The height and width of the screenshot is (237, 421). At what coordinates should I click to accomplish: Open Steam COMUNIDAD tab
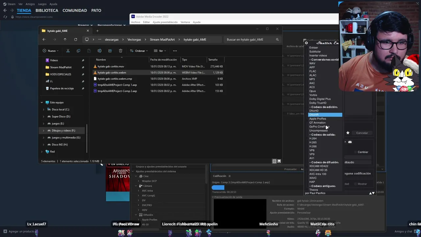[x=75, y=11]
